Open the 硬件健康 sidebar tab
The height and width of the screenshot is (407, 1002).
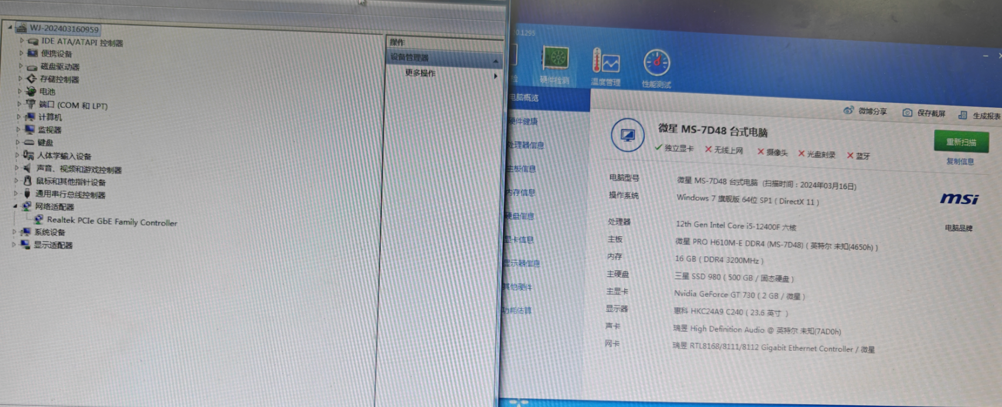pos(523,121)
